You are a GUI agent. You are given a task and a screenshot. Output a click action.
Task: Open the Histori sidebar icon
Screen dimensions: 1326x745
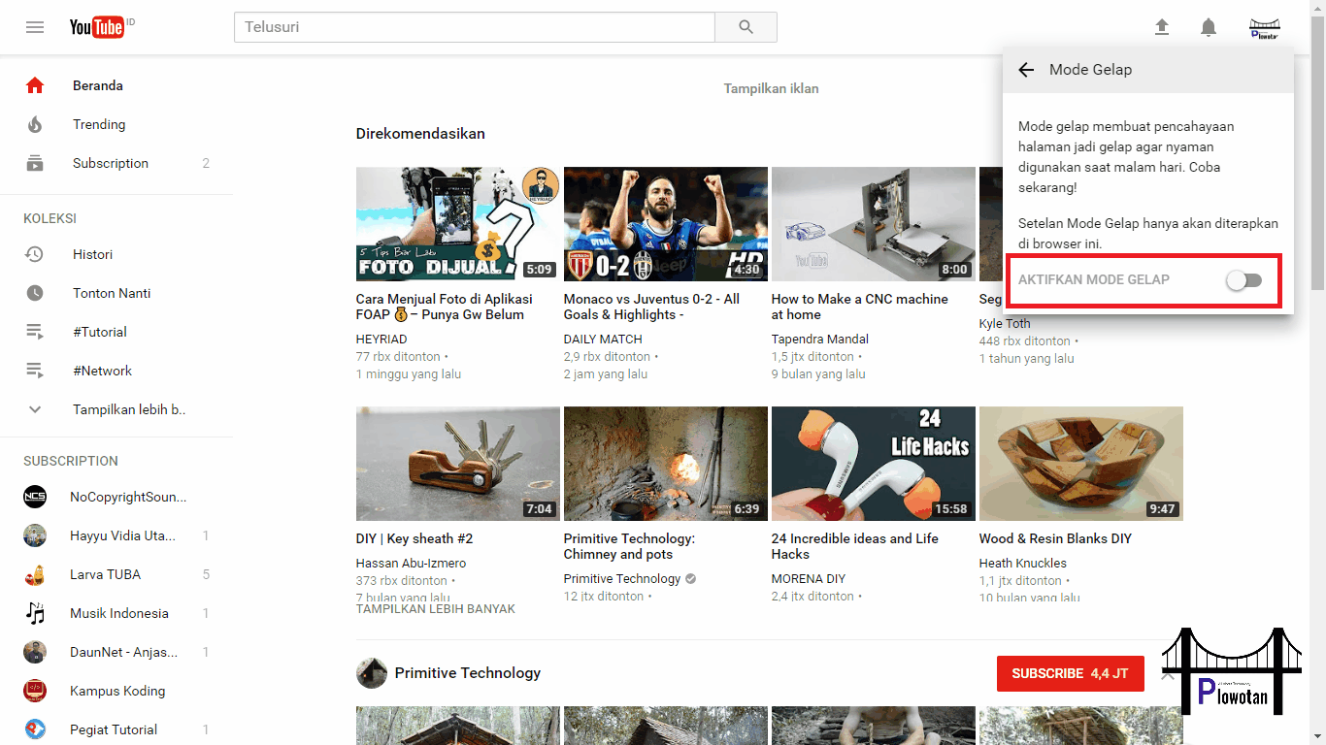click(35, 254)
